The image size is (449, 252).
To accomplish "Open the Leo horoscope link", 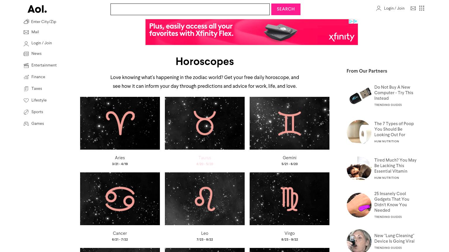I will click(205, 233).
